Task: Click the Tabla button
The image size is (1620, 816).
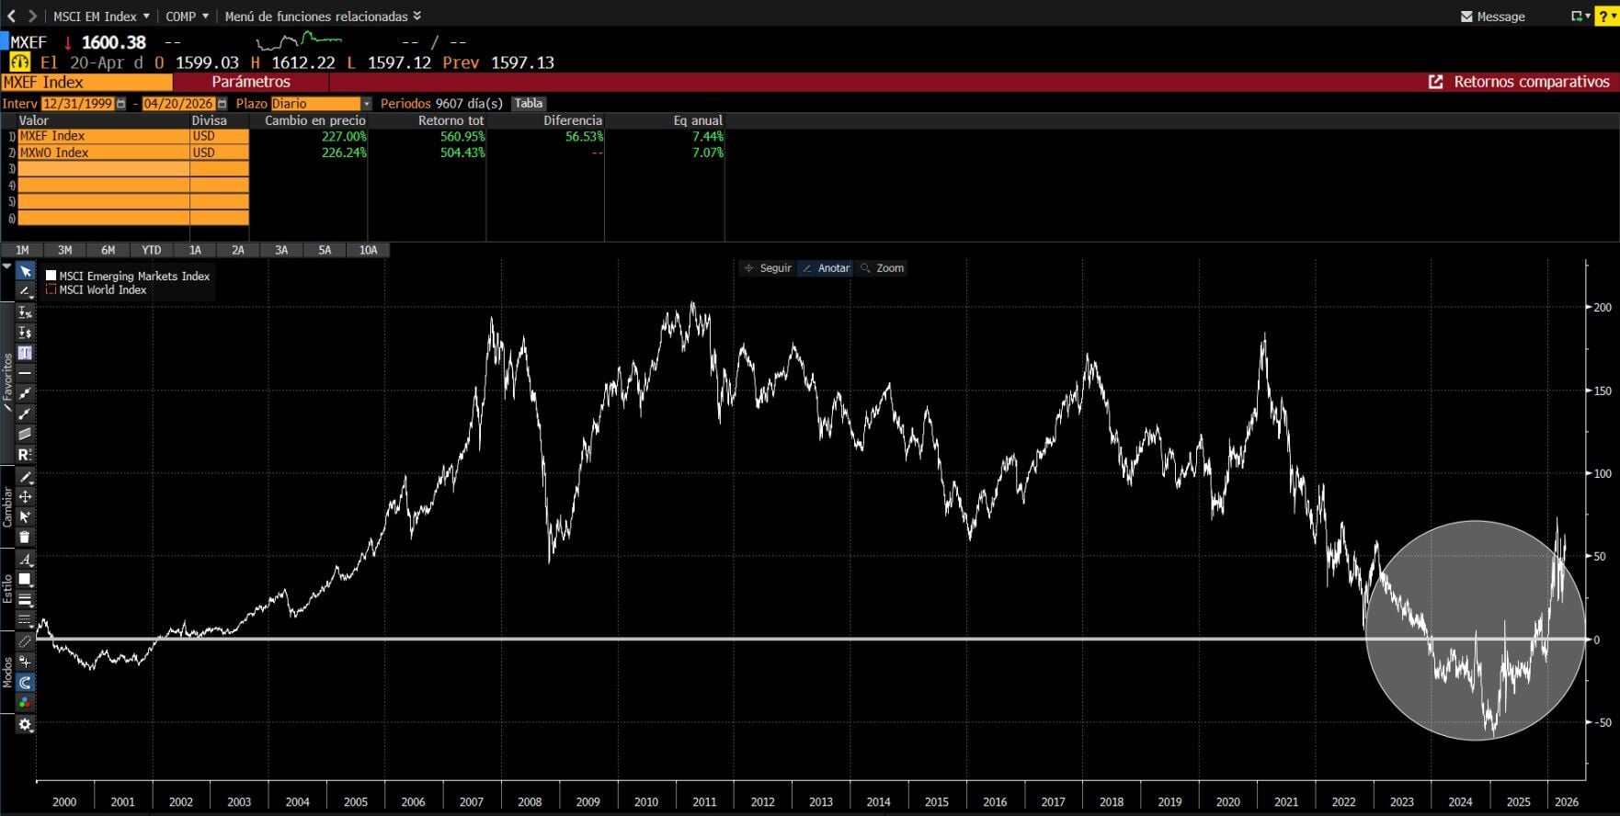Action: point(528,104)
